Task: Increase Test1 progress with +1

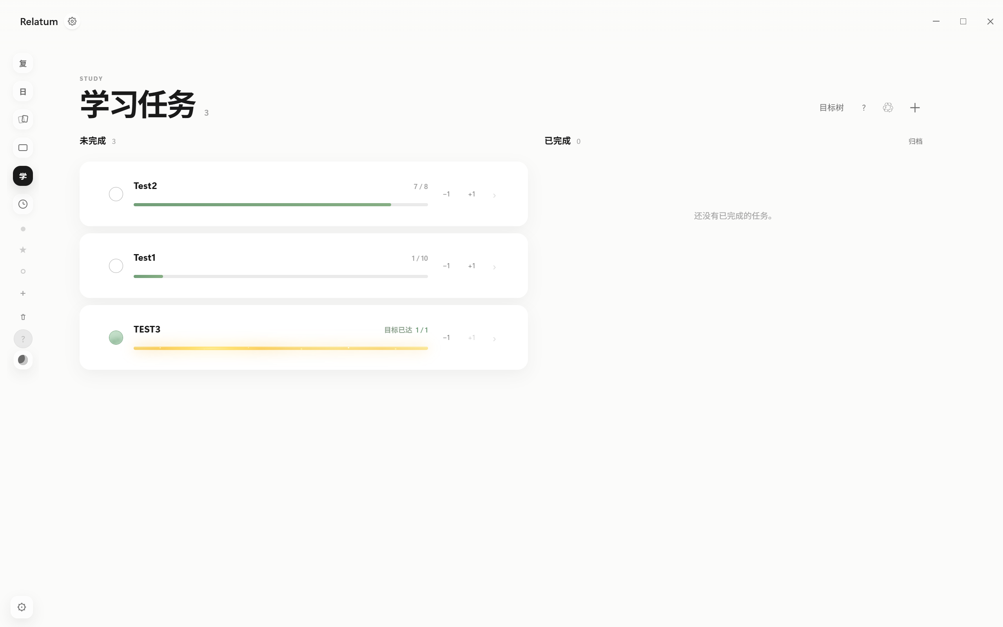Action: [472, 266]
